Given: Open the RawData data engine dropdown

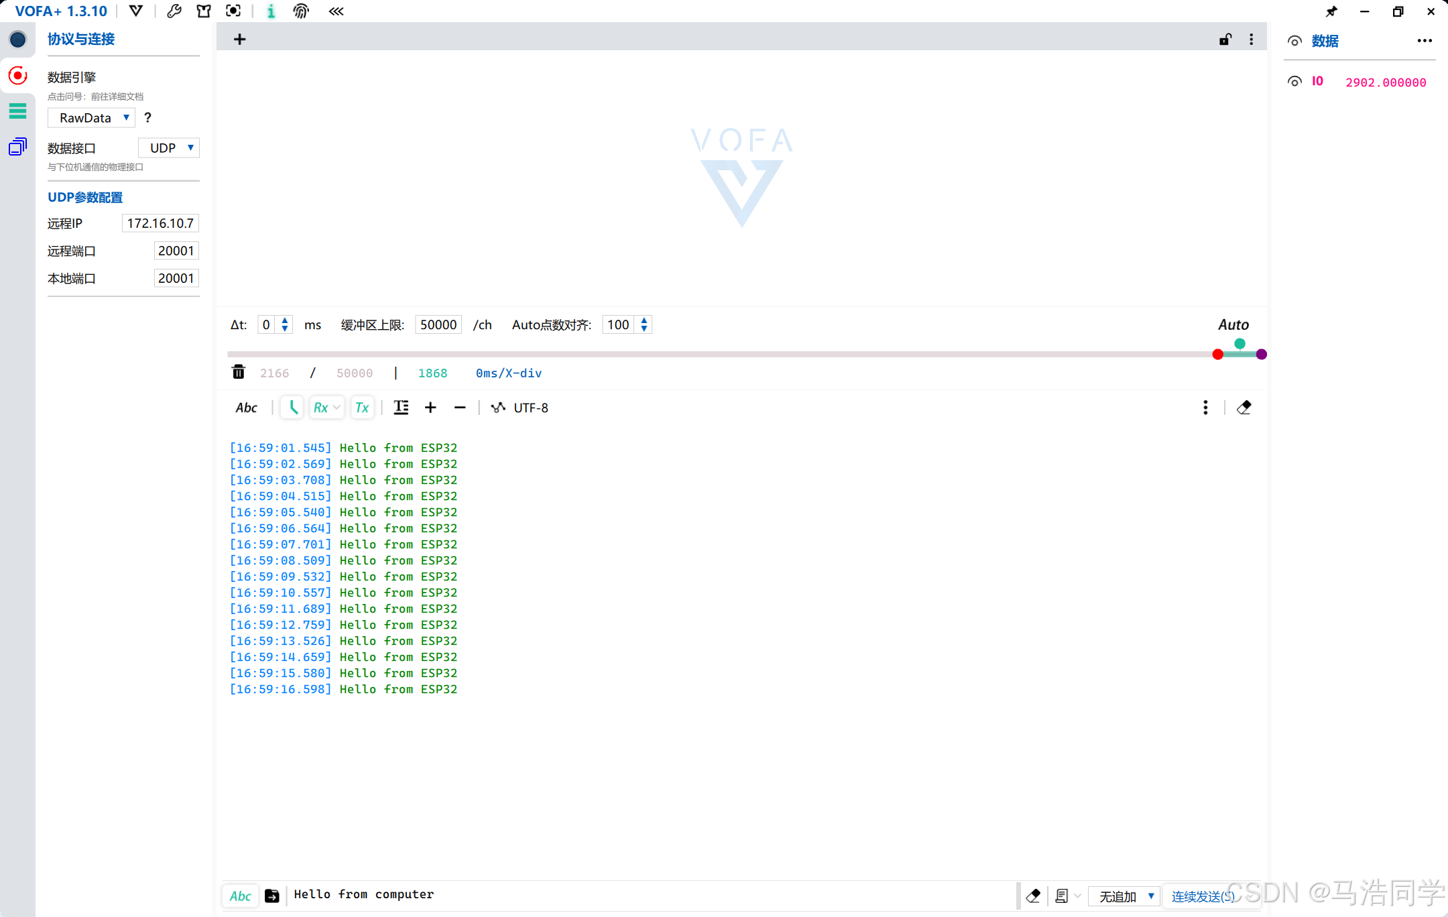Looking at the screenshot, I should (x=92, y=118).
